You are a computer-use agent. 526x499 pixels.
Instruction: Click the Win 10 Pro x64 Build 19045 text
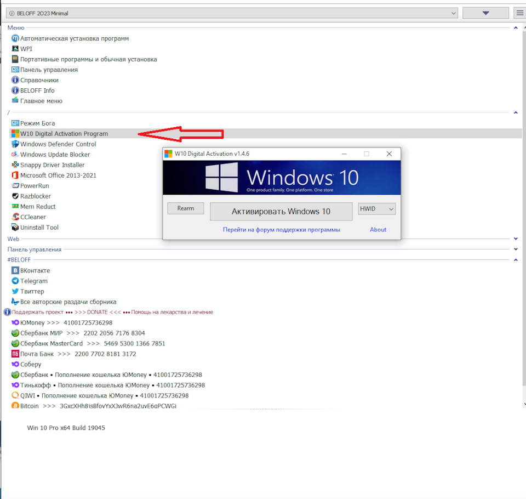(x=66, y=428)
